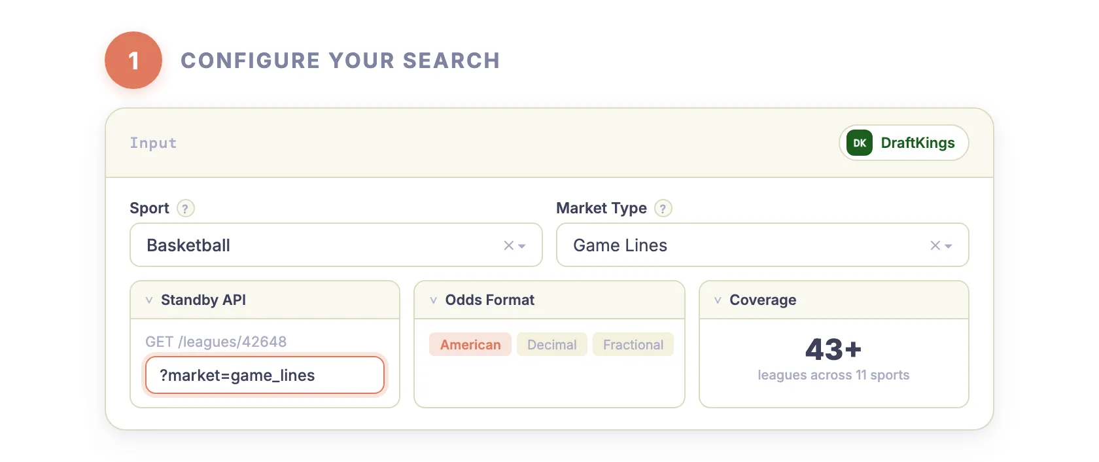The image size is (1099, 462).
Task: Collapse the Odds Format section
Action: tap(434, 300)
